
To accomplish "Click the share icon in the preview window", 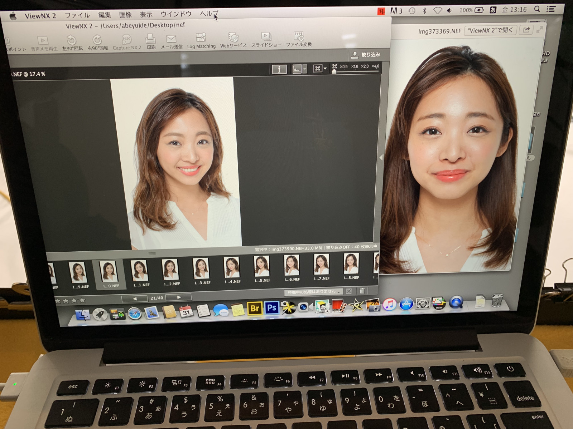I will click(526, 30).
